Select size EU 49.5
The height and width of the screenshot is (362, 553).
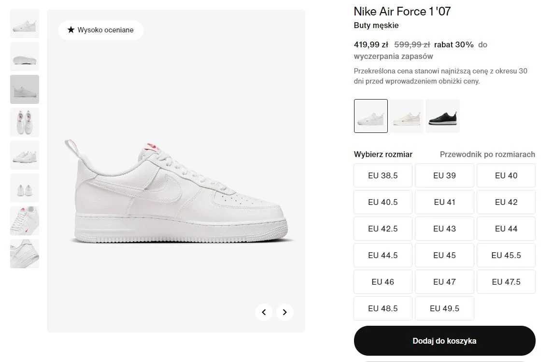pyautogui.click(x=444, y=308)
